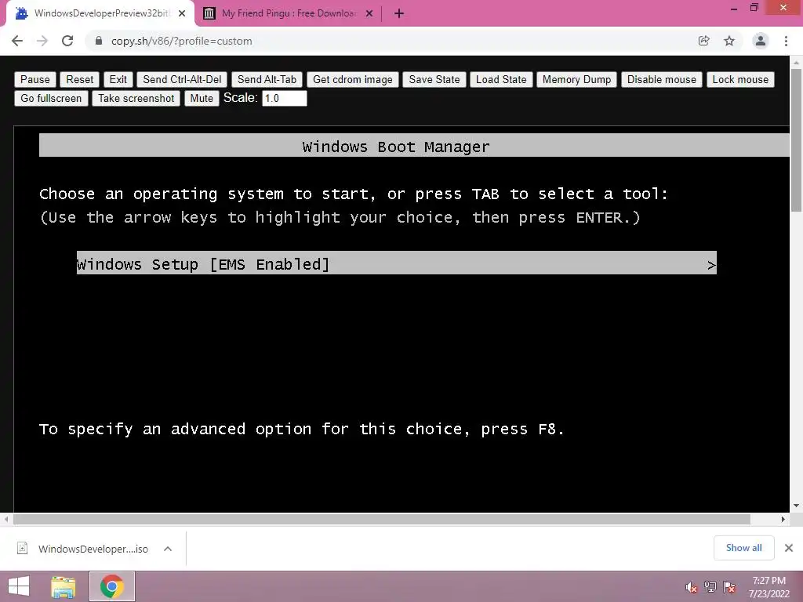Viewport: 803px width, 602px height.
Task: Select Windows Setup [EMS Enabled] boot entry
Action: point(396,264)
